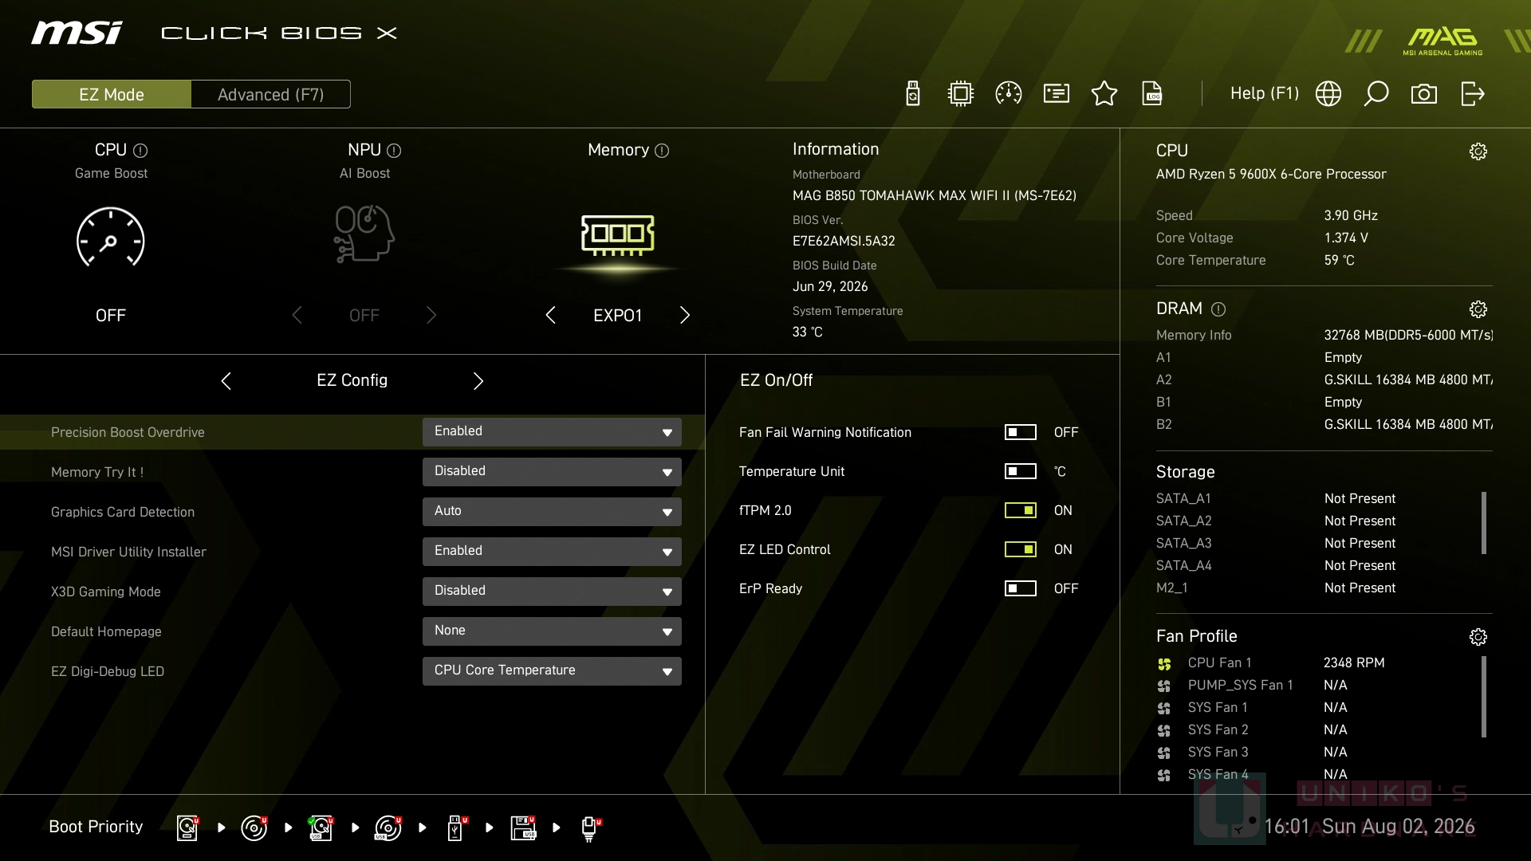1531x861 pixels.
Task: Open DRAM settings gear icon
Action: [1478, 309]
